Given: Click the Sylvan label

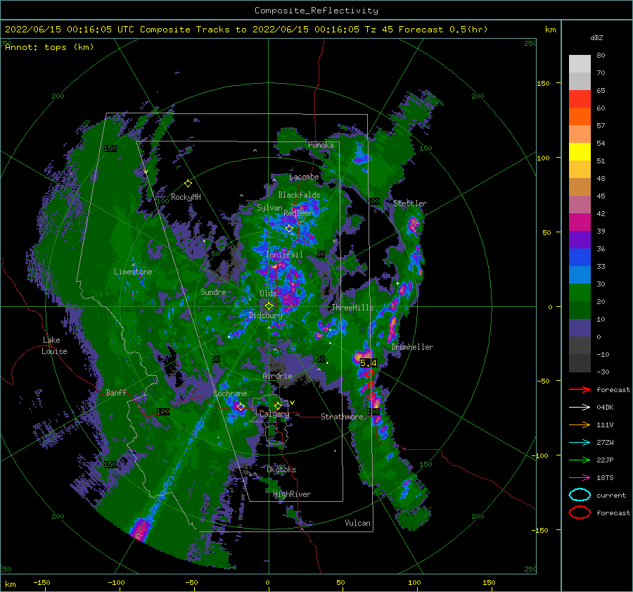Looking at the screenshot, I should click(x=269, y=208).
